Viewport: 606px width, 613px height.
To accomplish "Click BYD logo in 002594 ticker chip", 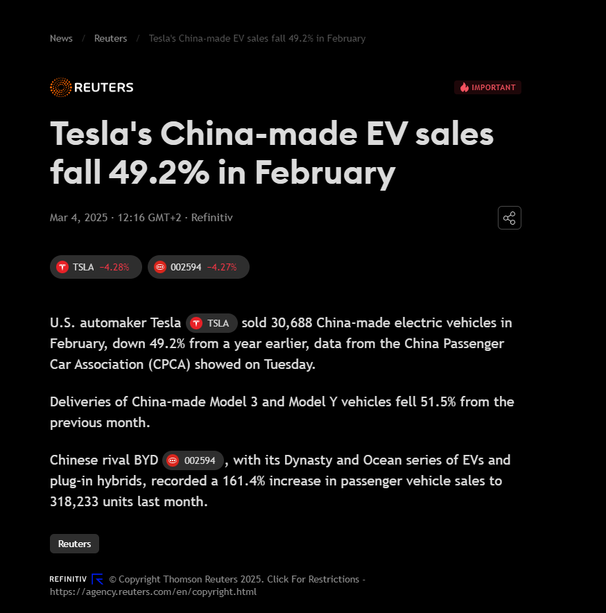I will point(160,267).
